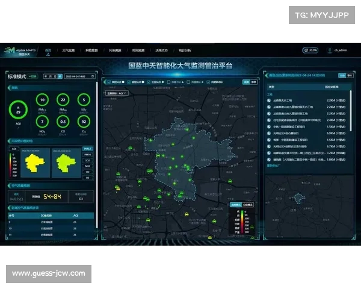Image resolution: width=361 pixels, height=289 pixels.
Task: Click the green badge beside 标准模式
Action: (33, 76)
